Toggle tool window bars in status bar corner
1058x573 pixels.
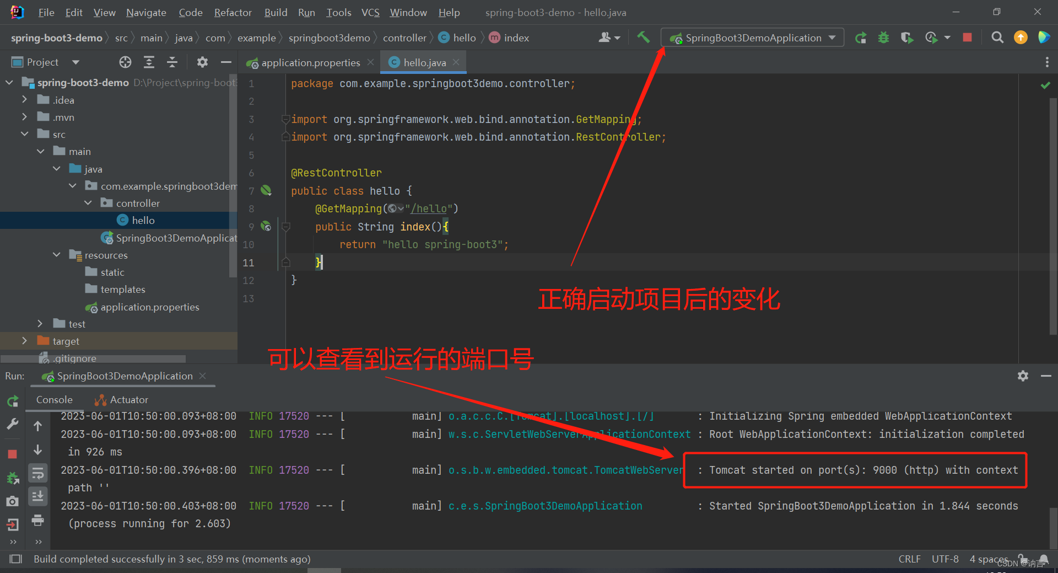click(x=16, y=559)
